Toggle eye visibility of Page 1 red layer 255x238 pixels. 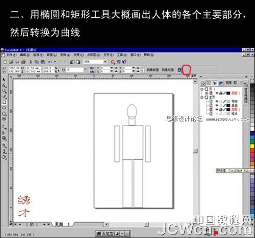coord(217,93)
